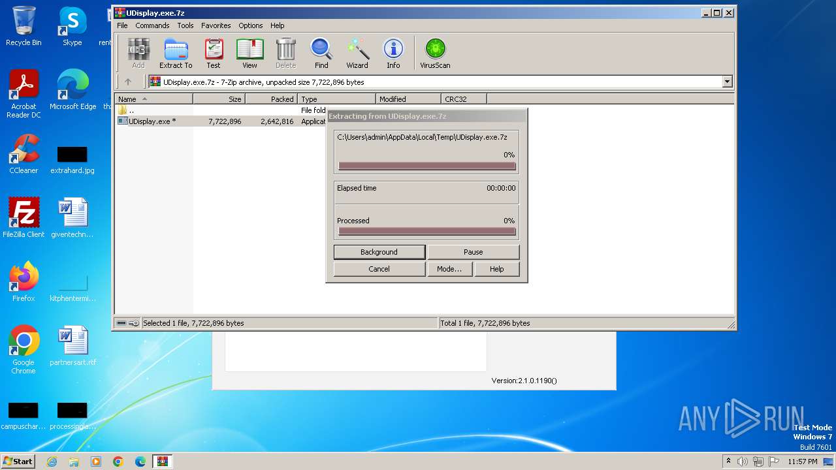Click the Pause button
The image size is (836, 470).
coord(474,252)
